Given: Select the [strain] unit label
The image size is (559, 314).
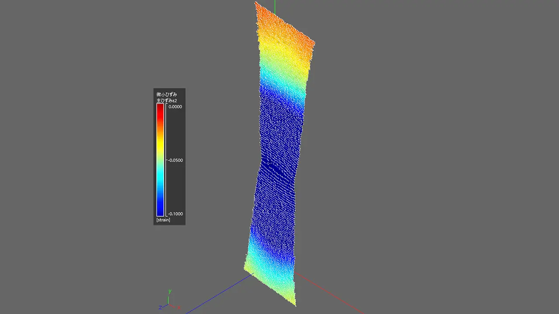Looking at the screenshot, I should (x=163, y=220).
